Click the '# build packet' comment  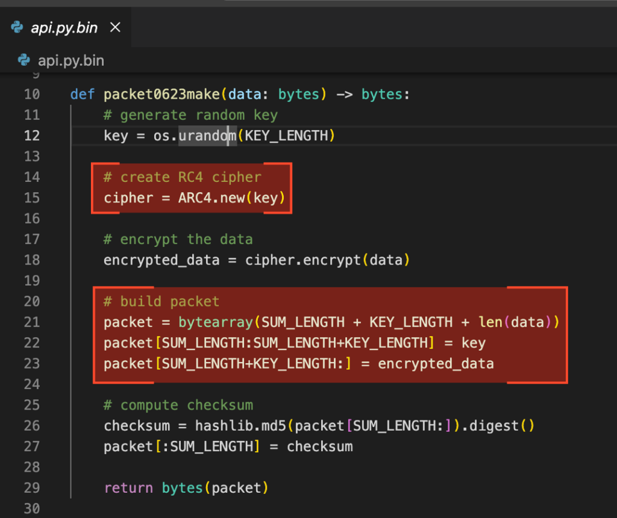(161, 301)
